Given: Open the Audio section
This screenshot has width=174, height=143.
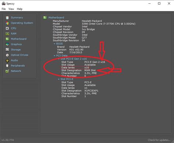Looking at the screenshot, I should coord(14,60).
